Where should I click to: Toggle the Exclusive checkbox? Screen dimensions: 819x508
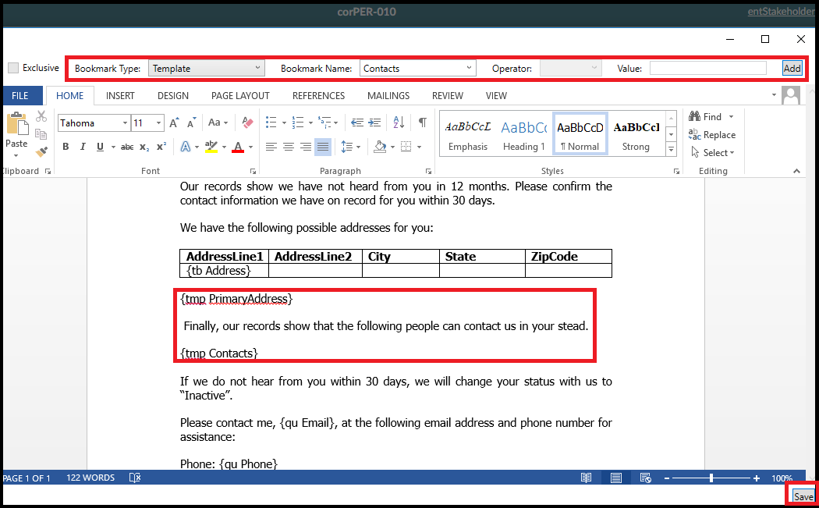[13, 68]
